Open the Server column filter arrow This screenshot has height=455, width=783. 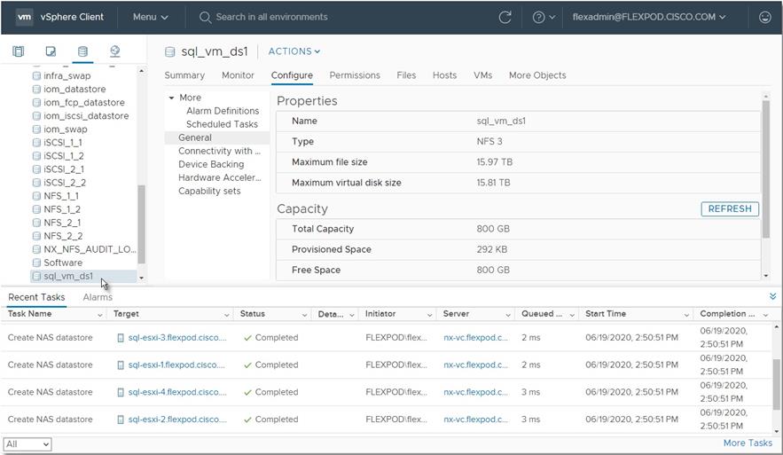tap(507, 315)
